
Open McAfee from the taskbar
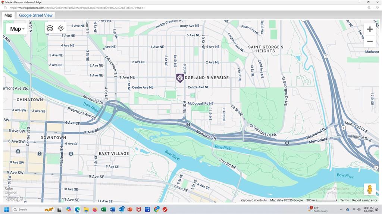pos(139,210)
